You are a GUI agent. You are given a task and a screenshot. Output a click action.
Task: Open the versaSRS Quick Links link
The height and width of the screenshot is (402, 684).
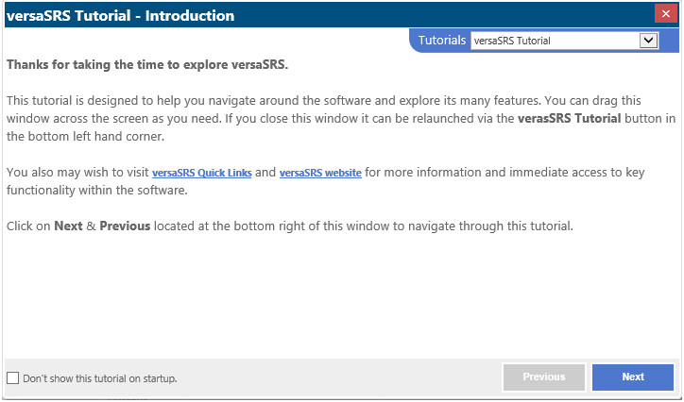click(x=202, y=174)
